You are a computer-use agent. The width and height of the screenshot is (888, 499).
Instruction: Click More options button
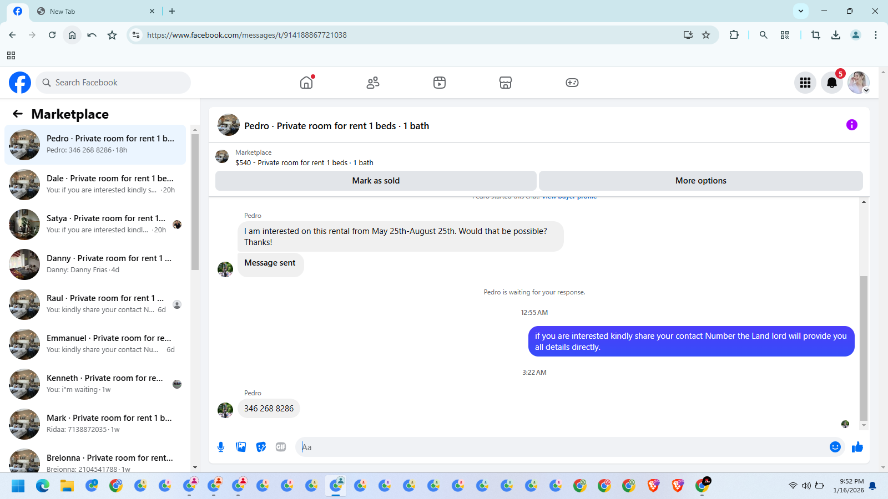tap(701, 181)
